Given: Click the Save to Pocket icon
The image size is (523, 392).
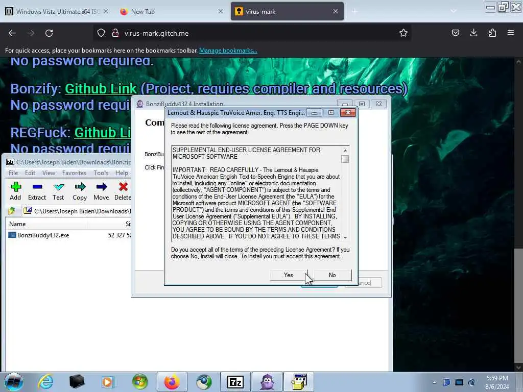Looking at the screenshot, I should pyautogui.click(x=456, y=33).
